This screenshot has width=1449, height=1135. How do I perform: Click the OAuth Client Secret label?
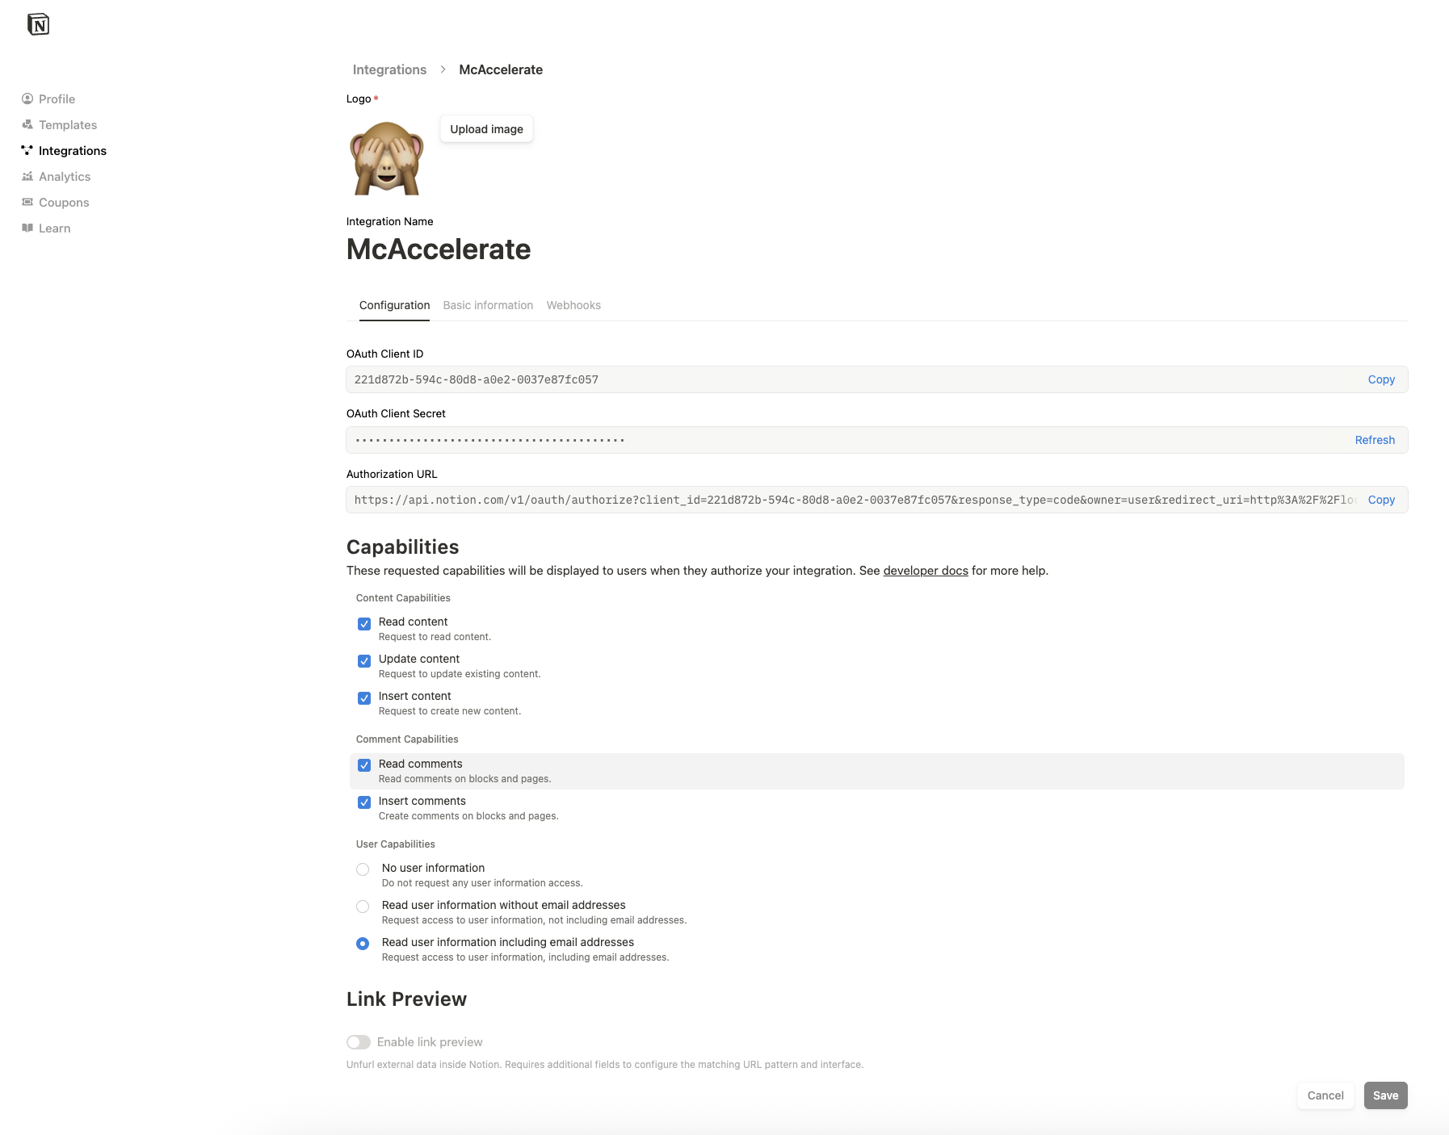pyautogui.click(x=396, y=414)
